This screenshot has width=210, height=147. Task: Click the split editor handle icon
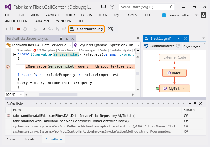138,51
